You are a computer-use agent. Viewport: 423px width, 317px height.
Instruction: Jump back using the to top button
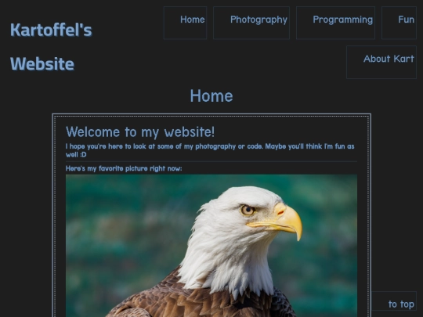pos(394,301)
